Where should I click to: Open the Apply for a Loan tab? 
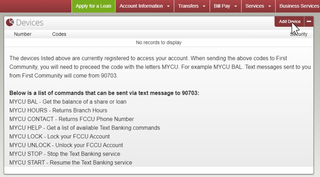[93, 6]
